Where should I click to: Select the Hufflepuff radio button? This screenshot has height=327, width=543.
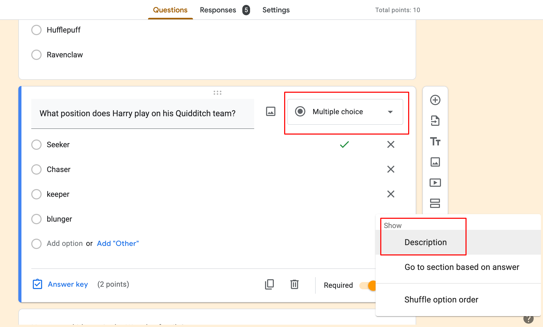[x=36, y=30]
